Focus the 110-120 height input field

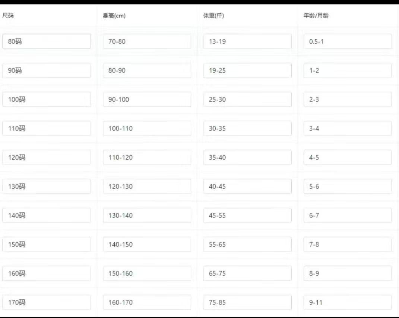[147, 158]
